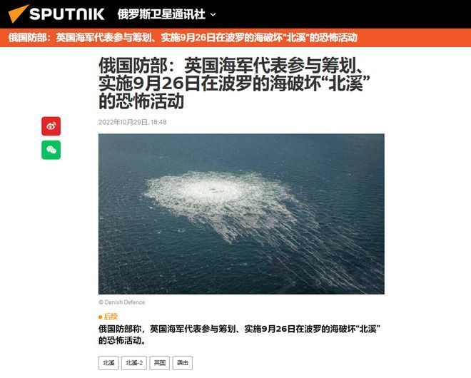Share the article on Weibo
This screenshot has width=471, height=378.
click(51, 126)
